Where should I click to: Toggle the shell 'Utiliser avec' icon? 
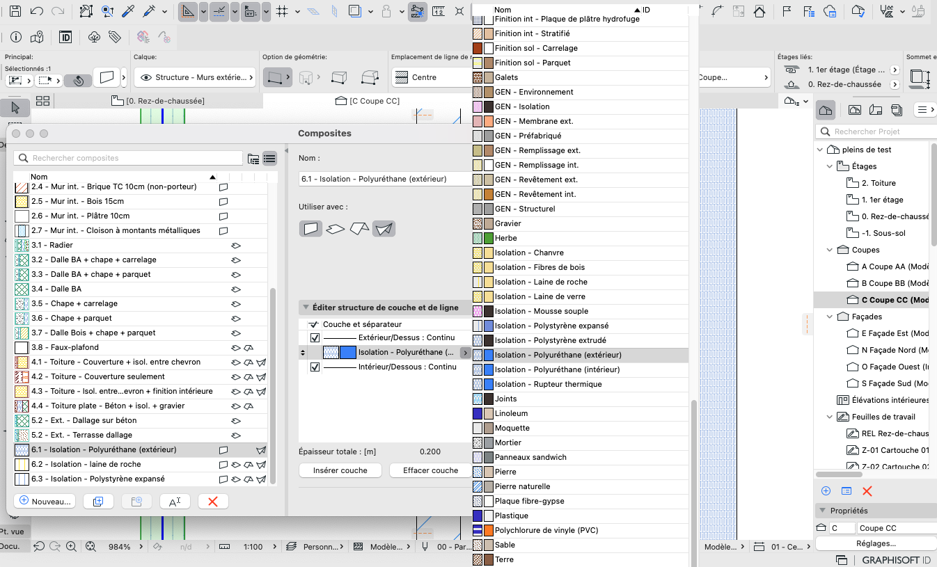click(x=384, y=228)
